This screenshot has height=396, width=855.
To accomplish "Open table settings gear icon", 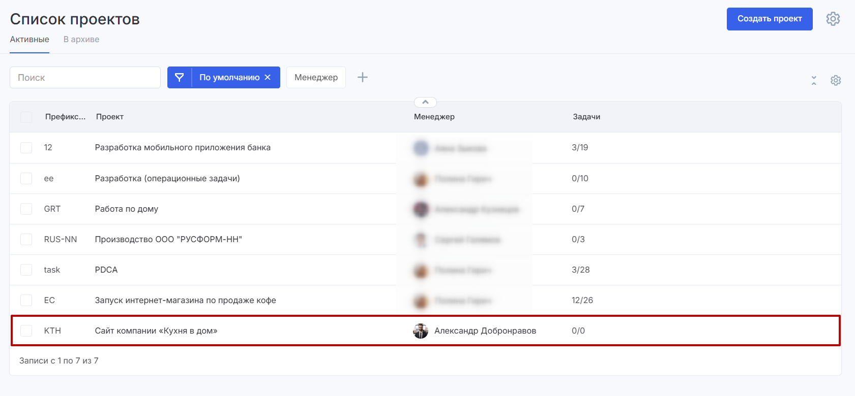I will coord(836,80).
